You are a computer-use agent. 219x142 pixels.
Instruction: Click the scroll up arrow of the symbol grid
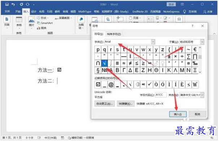pos(200,48)
